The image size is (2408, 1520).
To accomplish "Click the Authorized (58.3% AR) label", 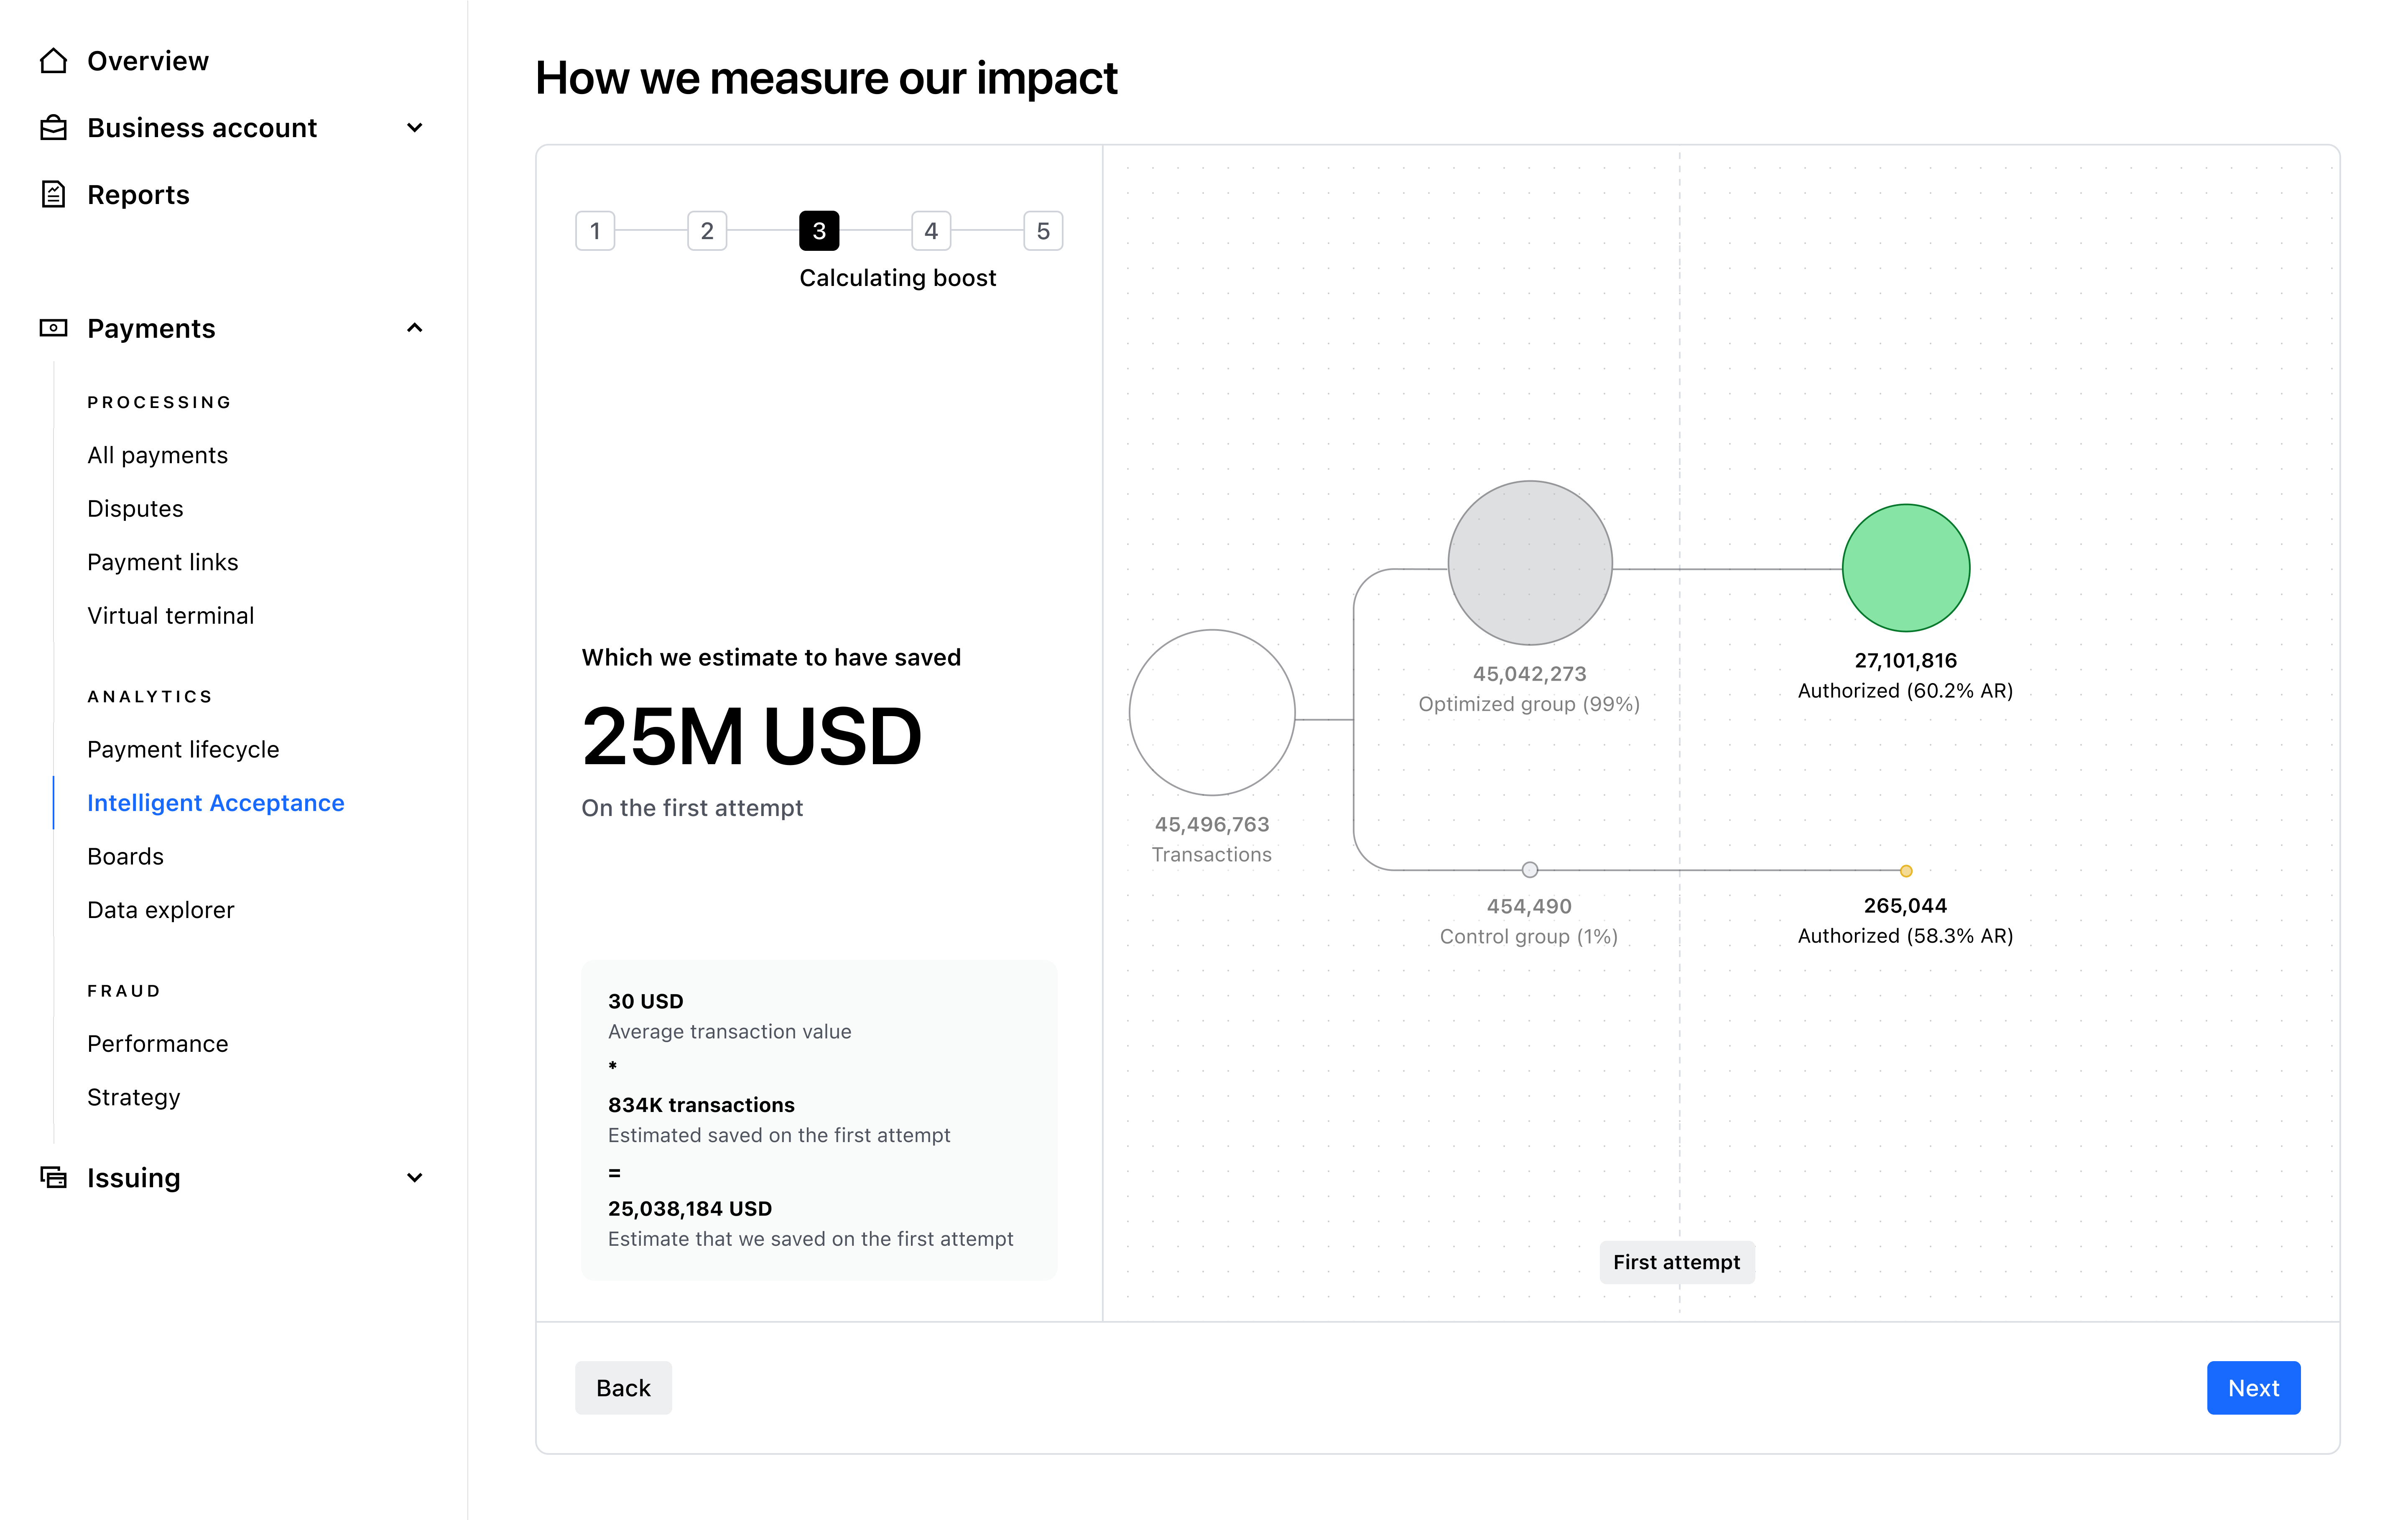I will point(1906,935).
